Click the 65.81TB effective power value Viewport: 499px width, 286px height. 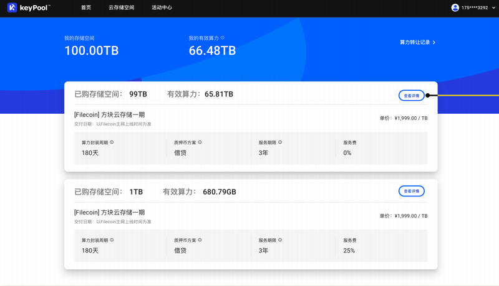point(219,94)
